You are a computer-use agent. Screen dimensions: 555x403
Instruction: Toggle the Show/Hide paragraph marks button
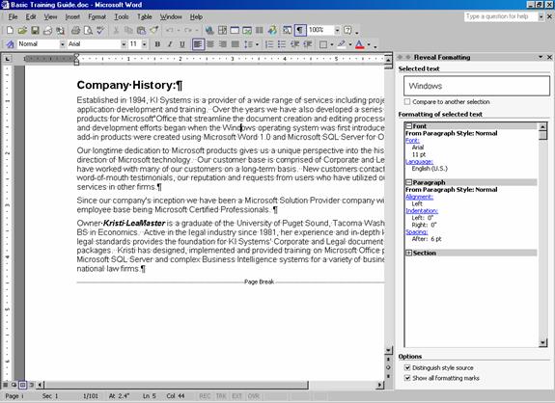point(300,31)
